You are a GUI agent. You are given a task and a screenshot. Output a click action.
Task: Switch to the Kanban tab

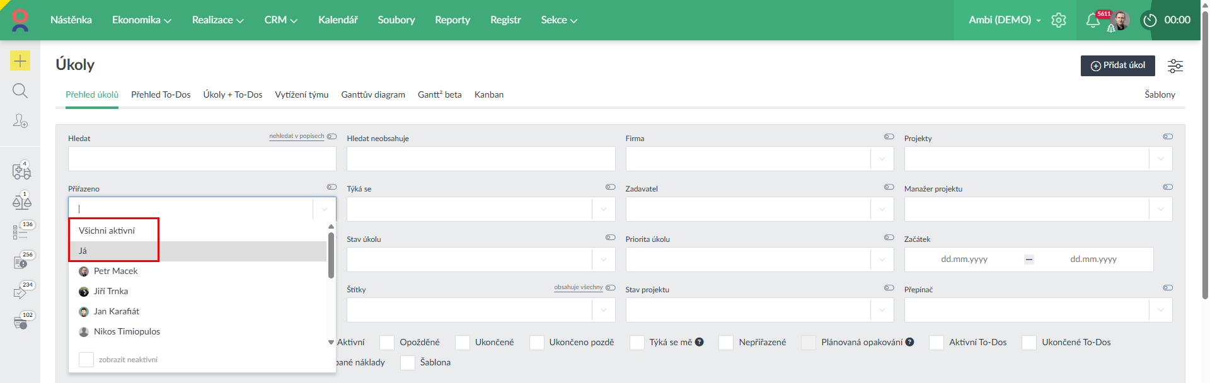point(488,94)
